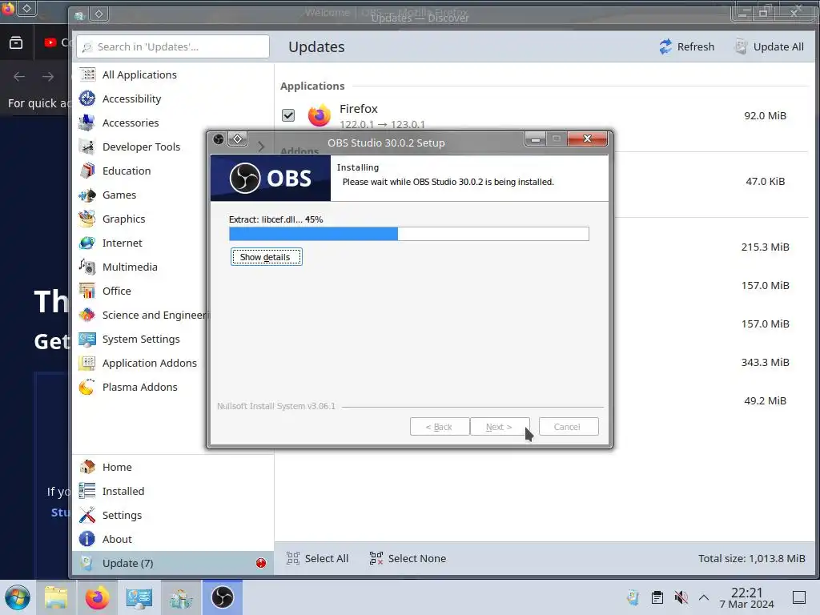The image size is (820, 615).
Task: Click the muted volume icon in system tray
Action: (x=681, y=597)
